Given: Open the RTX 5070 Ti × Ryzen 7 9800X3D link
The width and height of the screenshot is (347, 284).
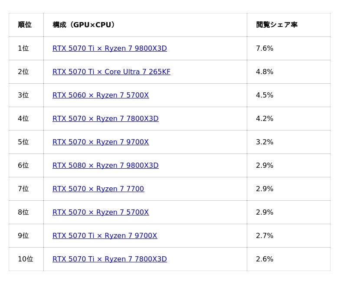Looking at the screenshot, I should [x=109, y=49].
